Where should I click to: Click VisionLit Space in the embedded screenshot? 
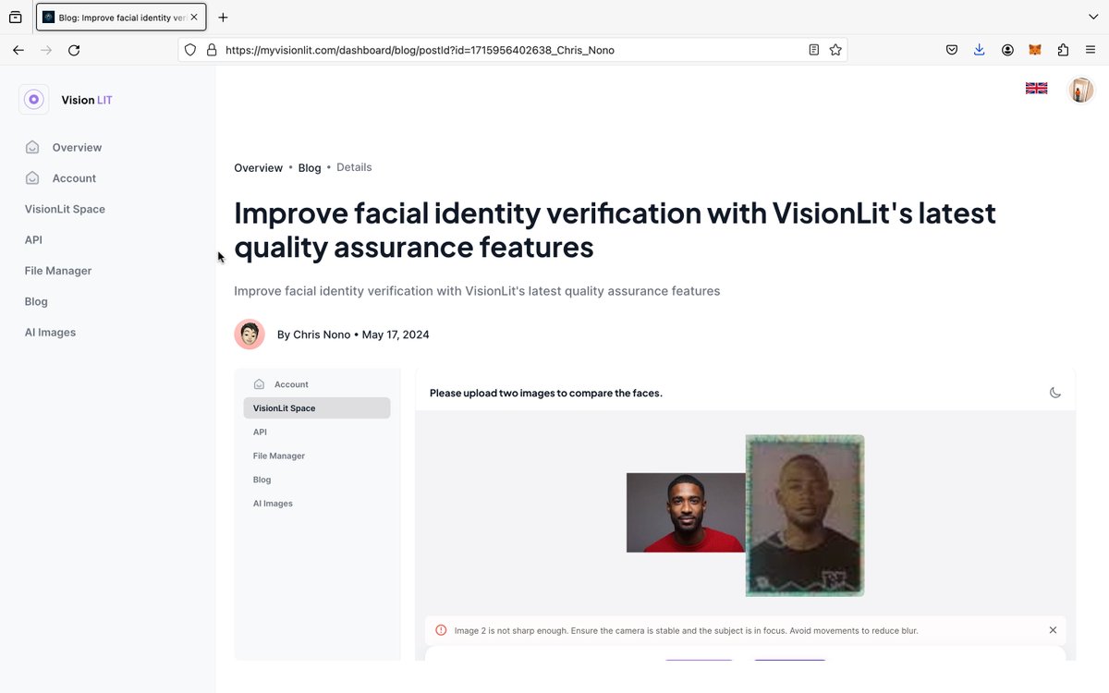coord(317,407)
